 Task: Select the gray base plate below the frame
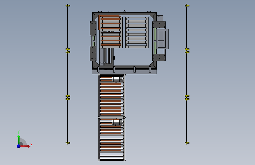pos(124,72)
